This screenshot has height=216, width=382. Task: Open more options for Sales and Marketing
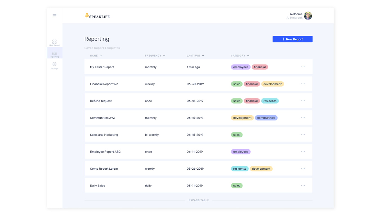click(x=303, y=135)
